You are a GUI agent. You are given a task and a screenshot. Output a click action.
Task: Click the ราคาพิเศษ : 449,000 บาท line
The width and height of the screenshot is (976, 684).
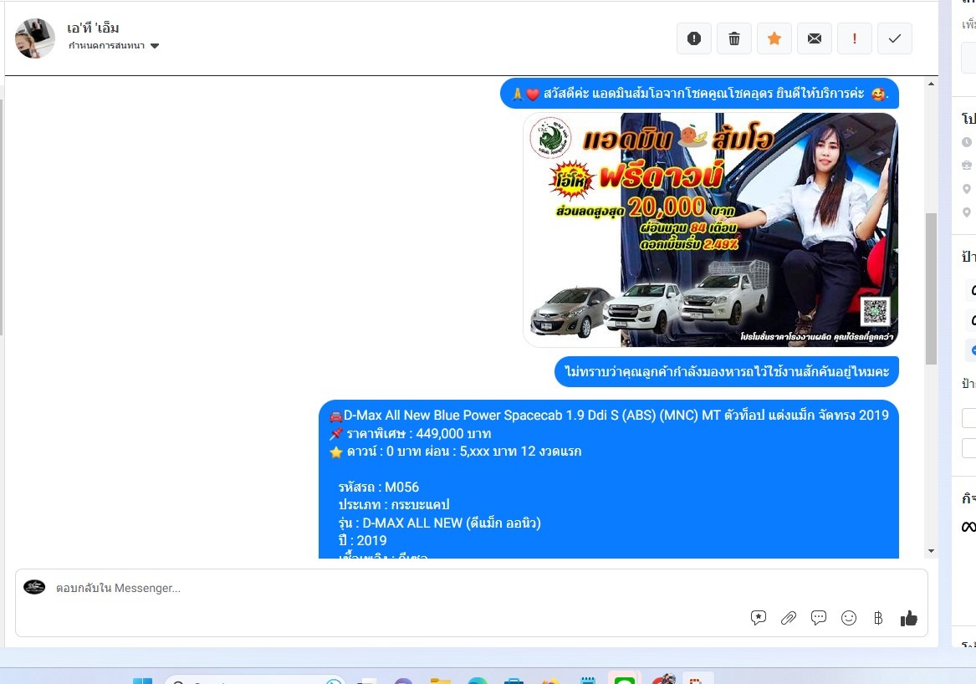click(410, 433)
